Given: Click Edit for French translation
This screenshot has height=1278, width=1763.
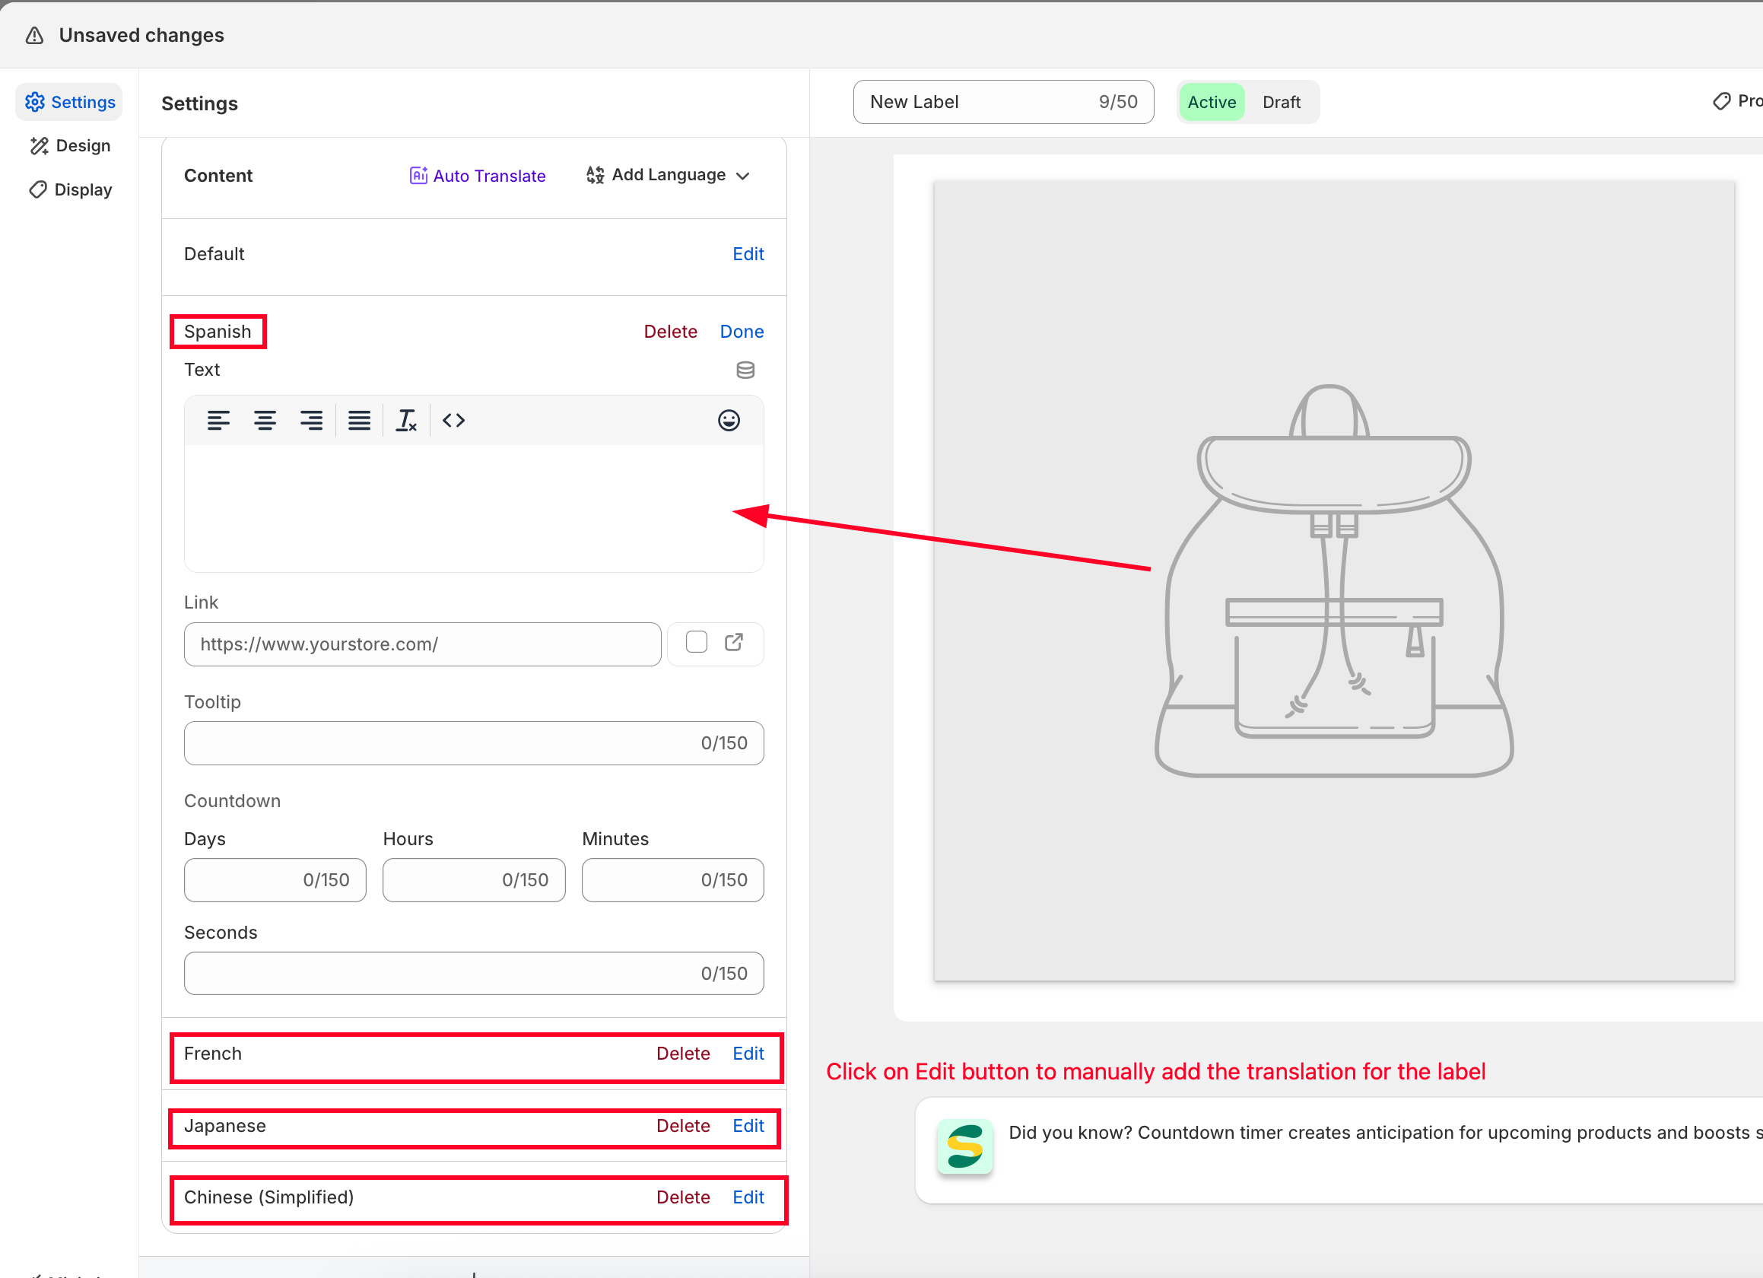Looking at the screenshot, I should [x=748, y=1054].
